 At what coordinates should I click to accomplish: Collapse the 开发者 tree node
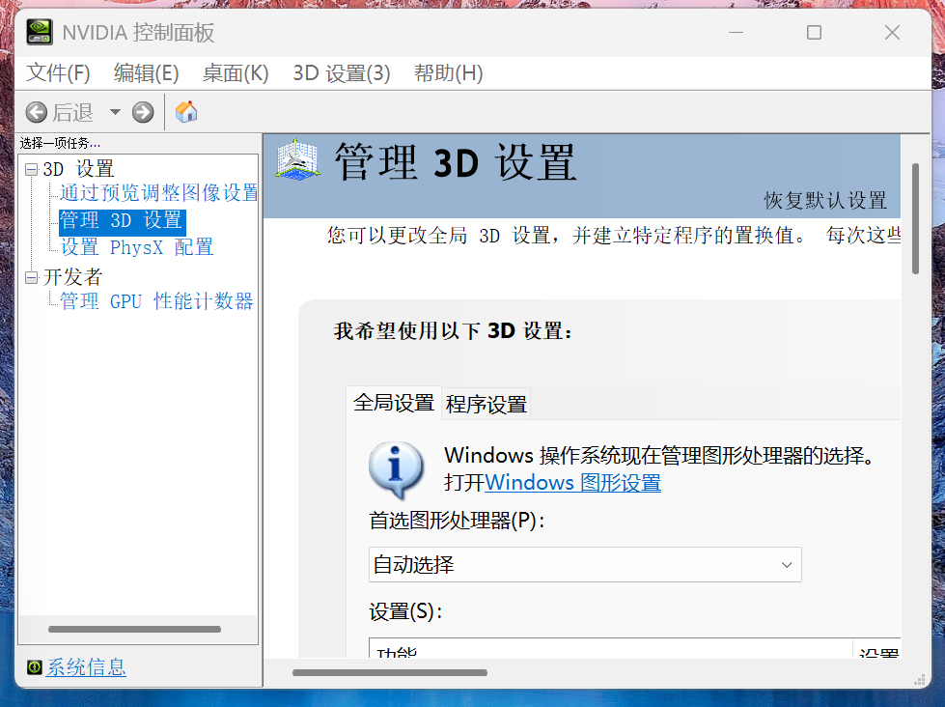[x=31, y=277]
